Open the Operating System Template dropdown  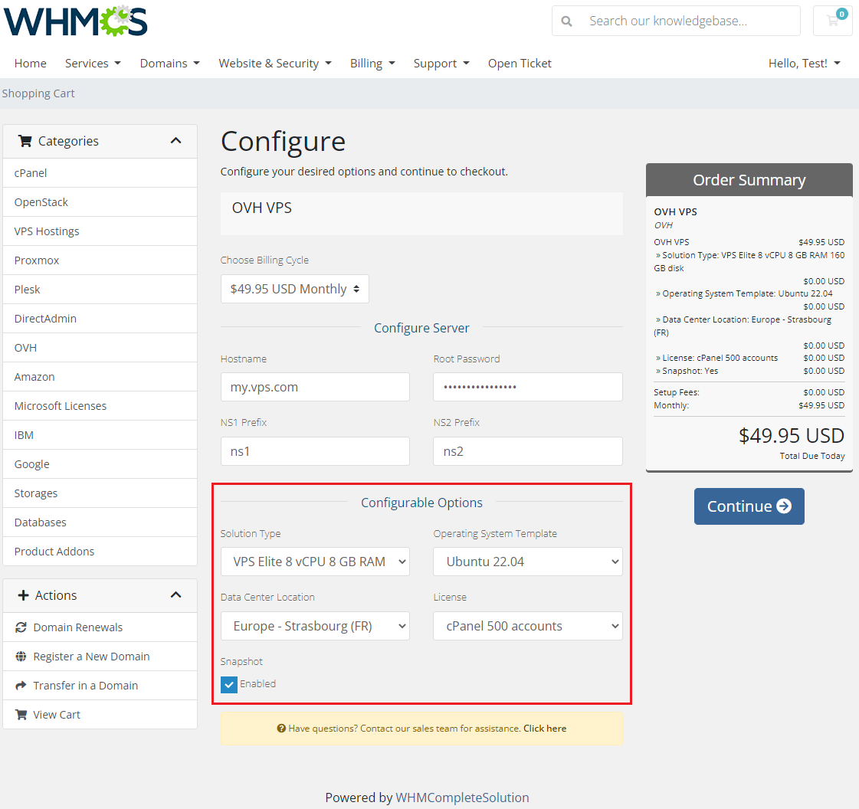coord(527,562)
